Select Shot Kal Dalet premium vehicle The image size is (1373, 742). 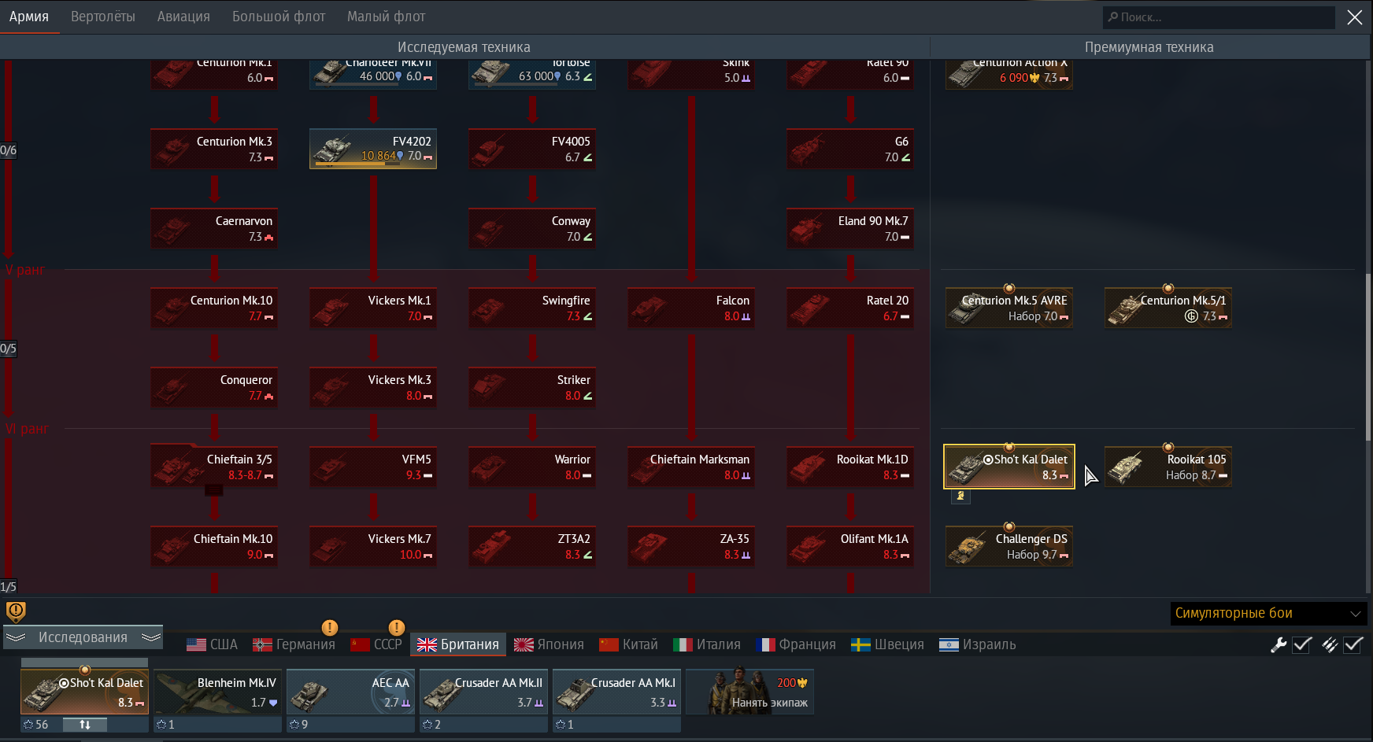(1009, 467)
